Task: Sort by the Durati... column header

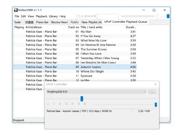Action: [131, 27]
